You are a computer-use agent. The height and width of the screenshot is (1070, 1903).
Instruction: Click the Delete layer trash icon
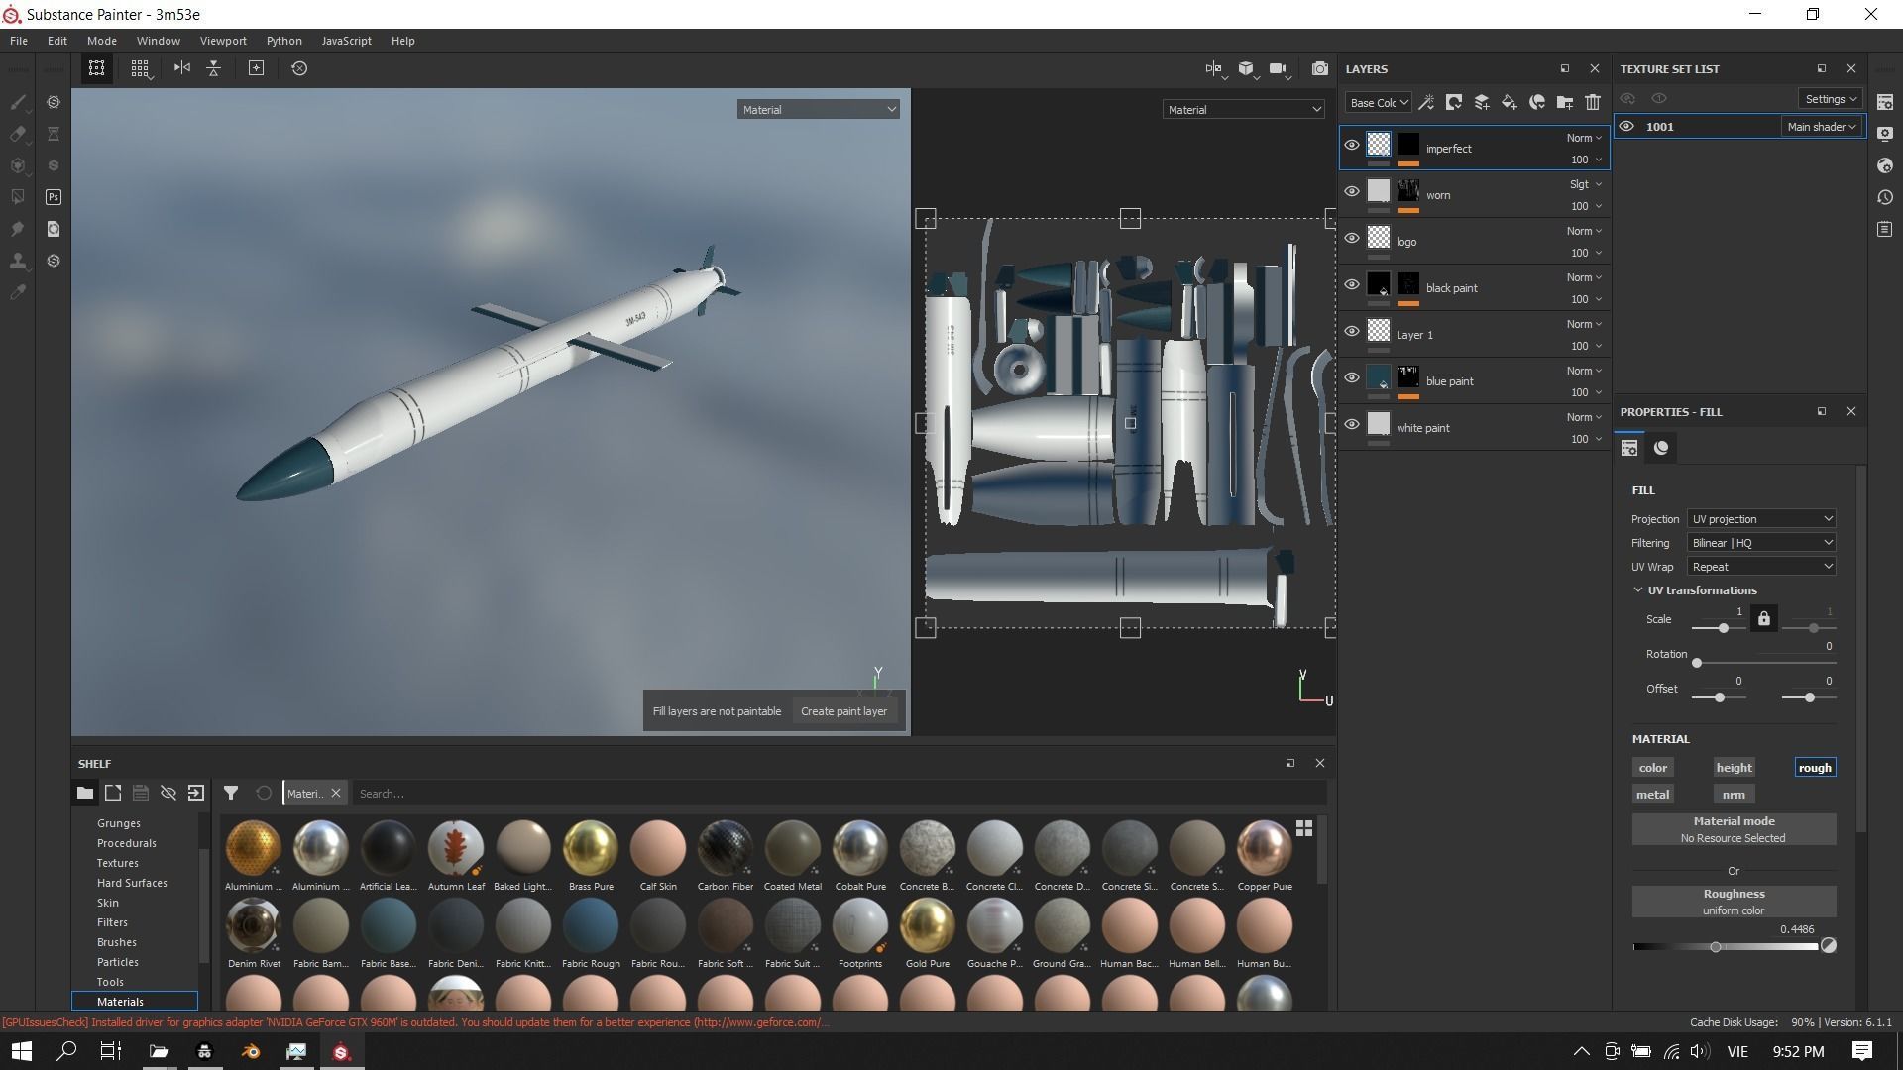[1592, 102]
